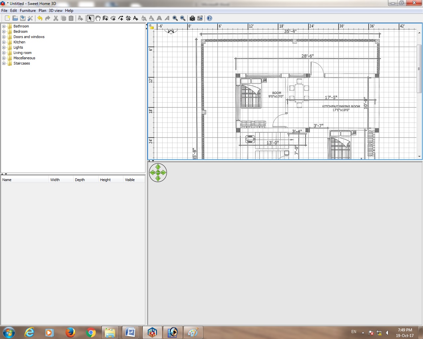Image resolution: width=423 pixels, height=339 pixels.
Task: Click the 3D view down navigation arrow
Action: click(x=158, y=178)
